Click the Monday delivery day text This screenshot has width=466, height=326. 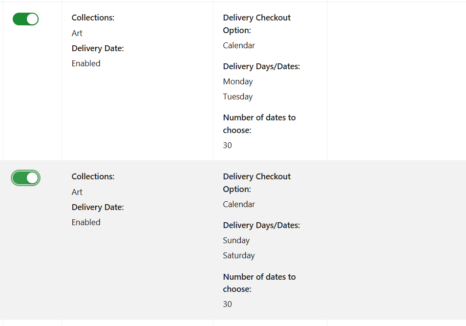click(238, 81)
